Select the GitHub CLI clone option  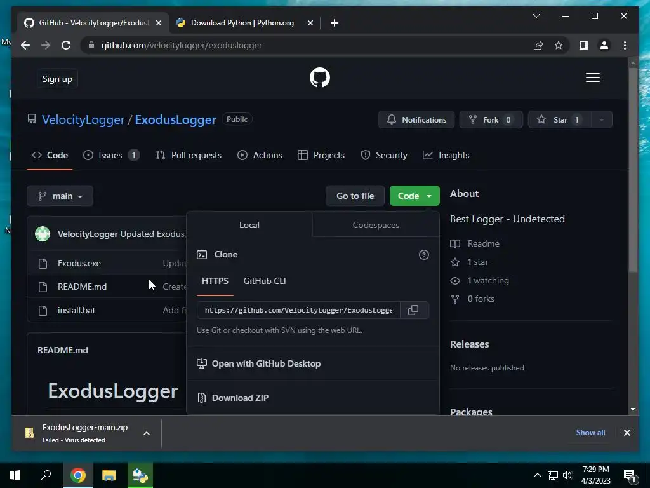[x=265, y=281]
